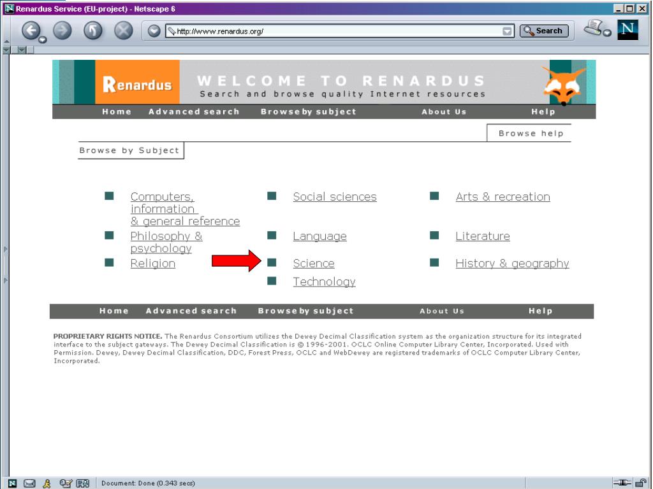
Task: Collapse the navigation toolbar using its up-arrow grippy
Action: tap(6, 41)
